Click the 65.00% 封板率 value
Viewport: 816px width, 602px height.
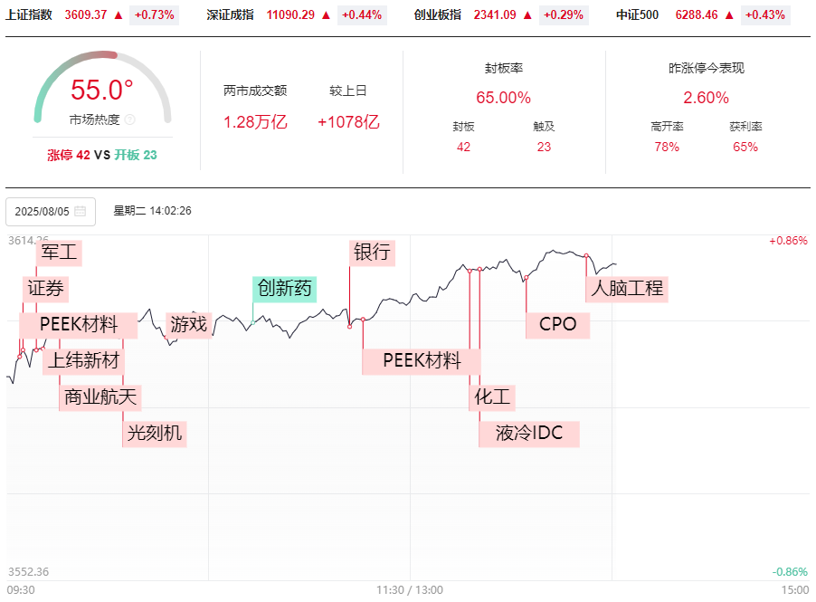pos(503,98)
